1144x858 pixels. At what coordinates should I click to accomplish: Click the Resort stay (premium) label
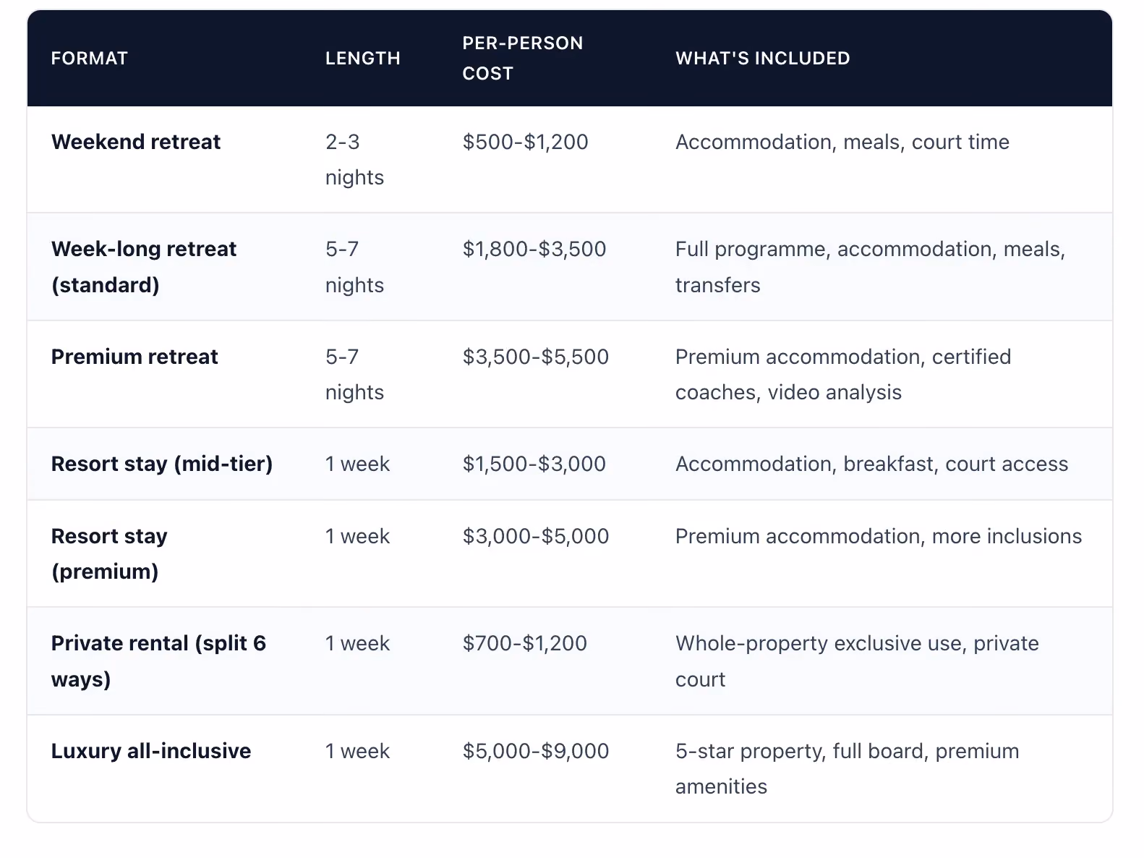coord(109,553)
